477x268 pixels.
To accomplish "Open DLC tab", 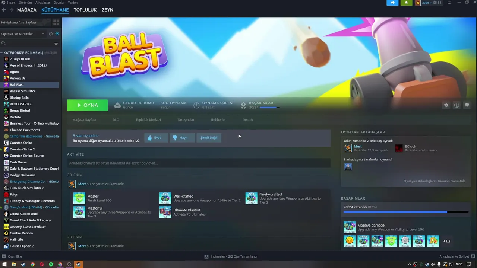I will point(116,120).
